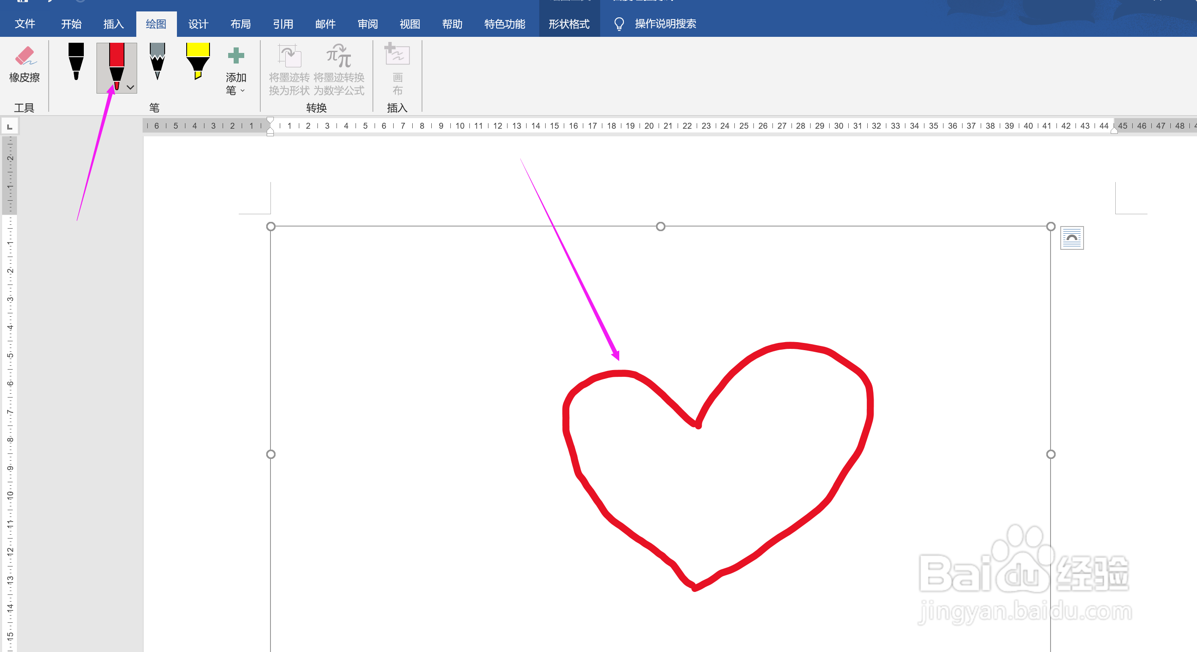The width and height of the screenshot is (1197, 652).
Task: Click the horizontal ruler at mark 20
Action: click(649, 126)
